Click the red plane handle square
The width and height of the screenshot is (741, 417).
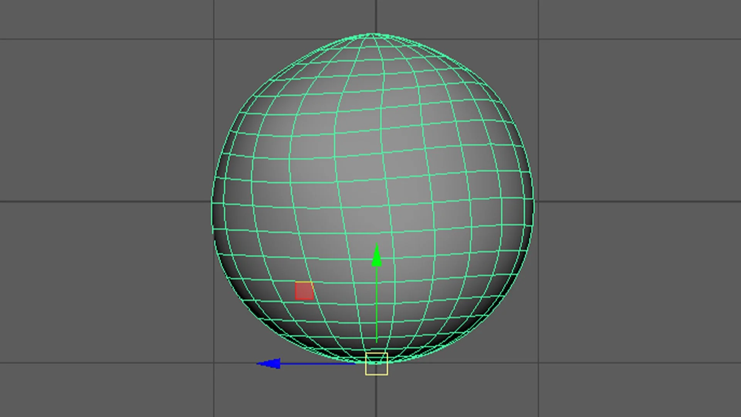pos(304,291)
